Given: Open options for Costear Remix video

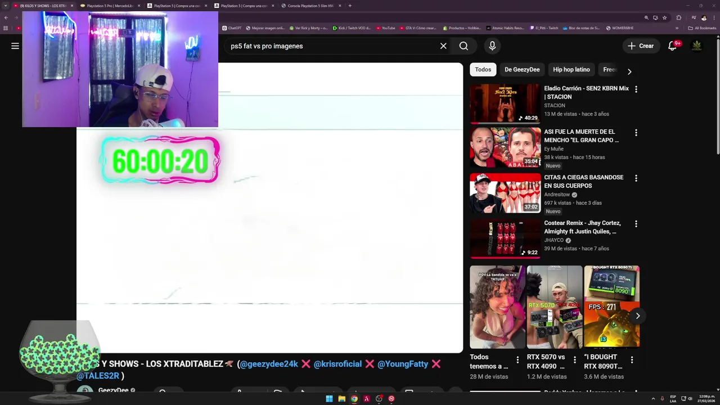Looking at the screenshot, I should pyautogui.click(x=636, y=224).
